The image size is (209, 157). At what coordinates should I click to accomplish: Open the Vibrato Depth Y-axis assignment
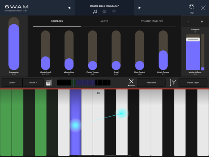pyautogui.click(x=193, y=83)
